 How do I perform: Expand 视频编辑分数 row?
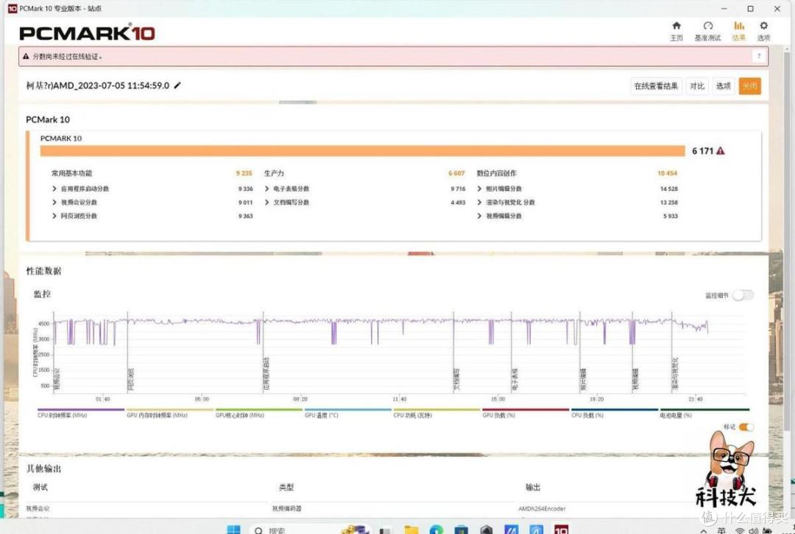click(479, 216)
